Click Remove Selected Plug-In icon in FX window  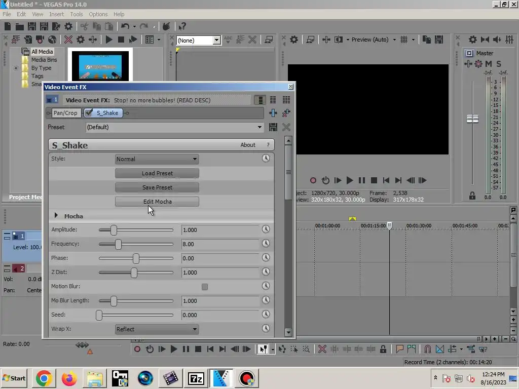(x=286, y=113)
